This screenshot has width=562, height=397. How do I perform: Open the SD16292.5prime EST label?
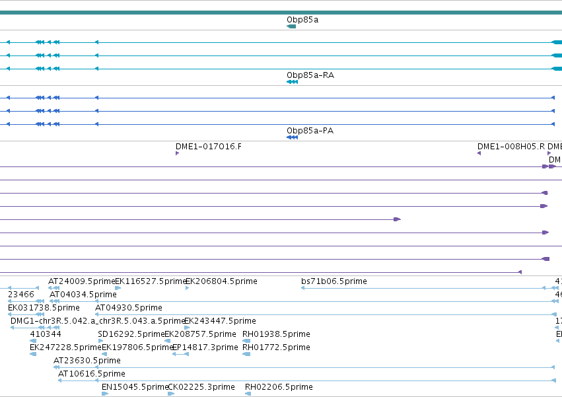pos(131,334)
